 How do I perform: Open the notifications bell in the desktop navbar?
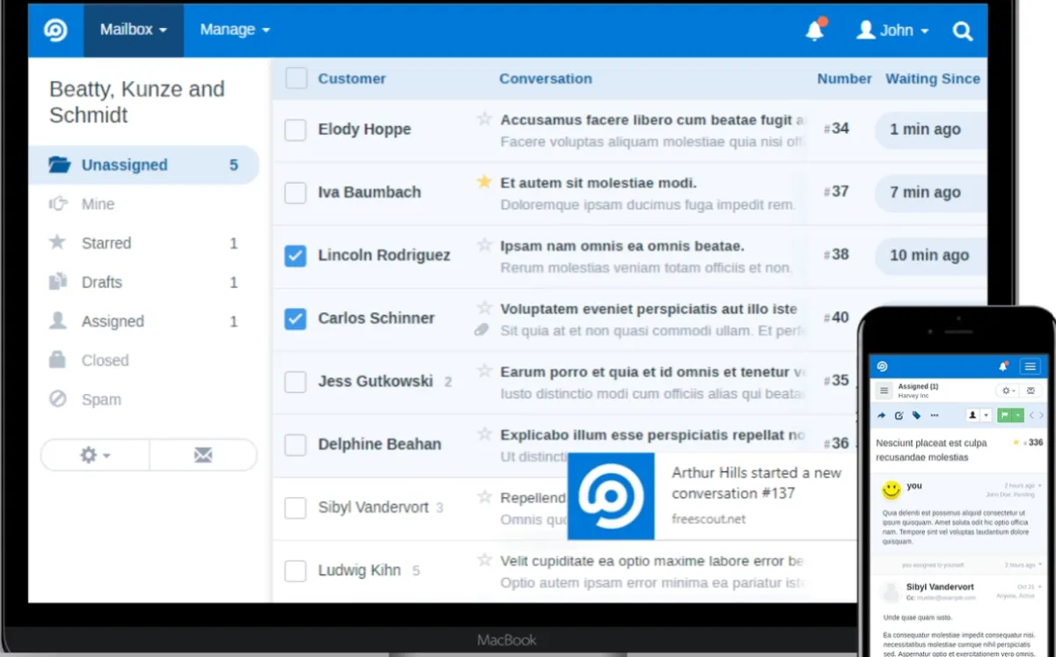816,30
